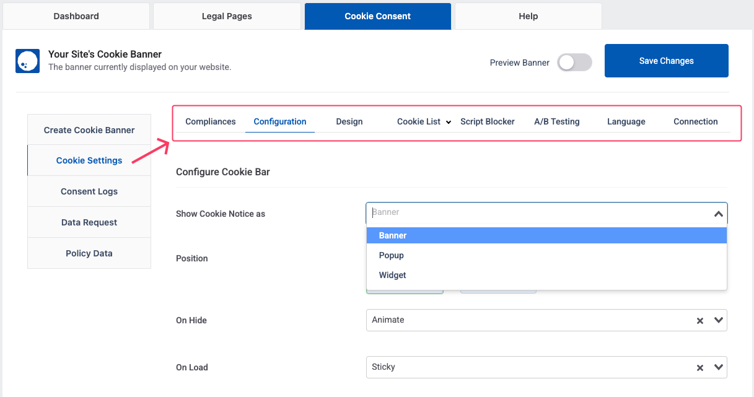
Task: Clear the On Hide Animate selection
Action: [700, 321]
